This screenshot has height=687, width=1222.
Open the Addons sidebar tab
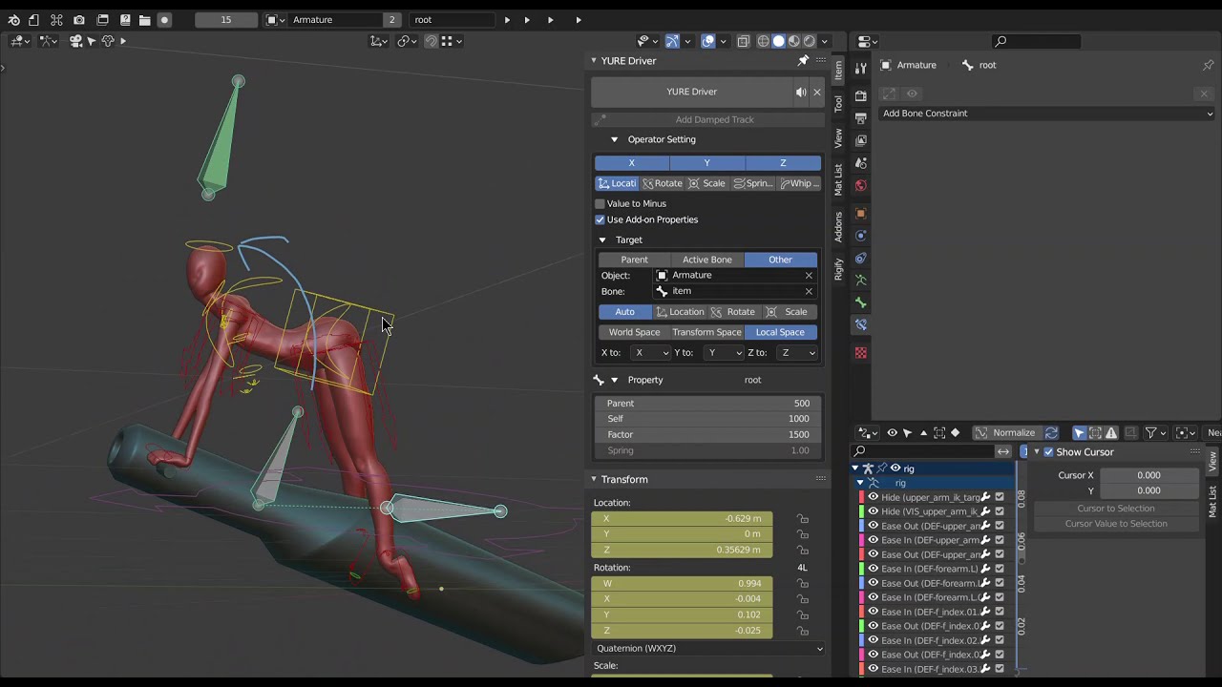838,227
